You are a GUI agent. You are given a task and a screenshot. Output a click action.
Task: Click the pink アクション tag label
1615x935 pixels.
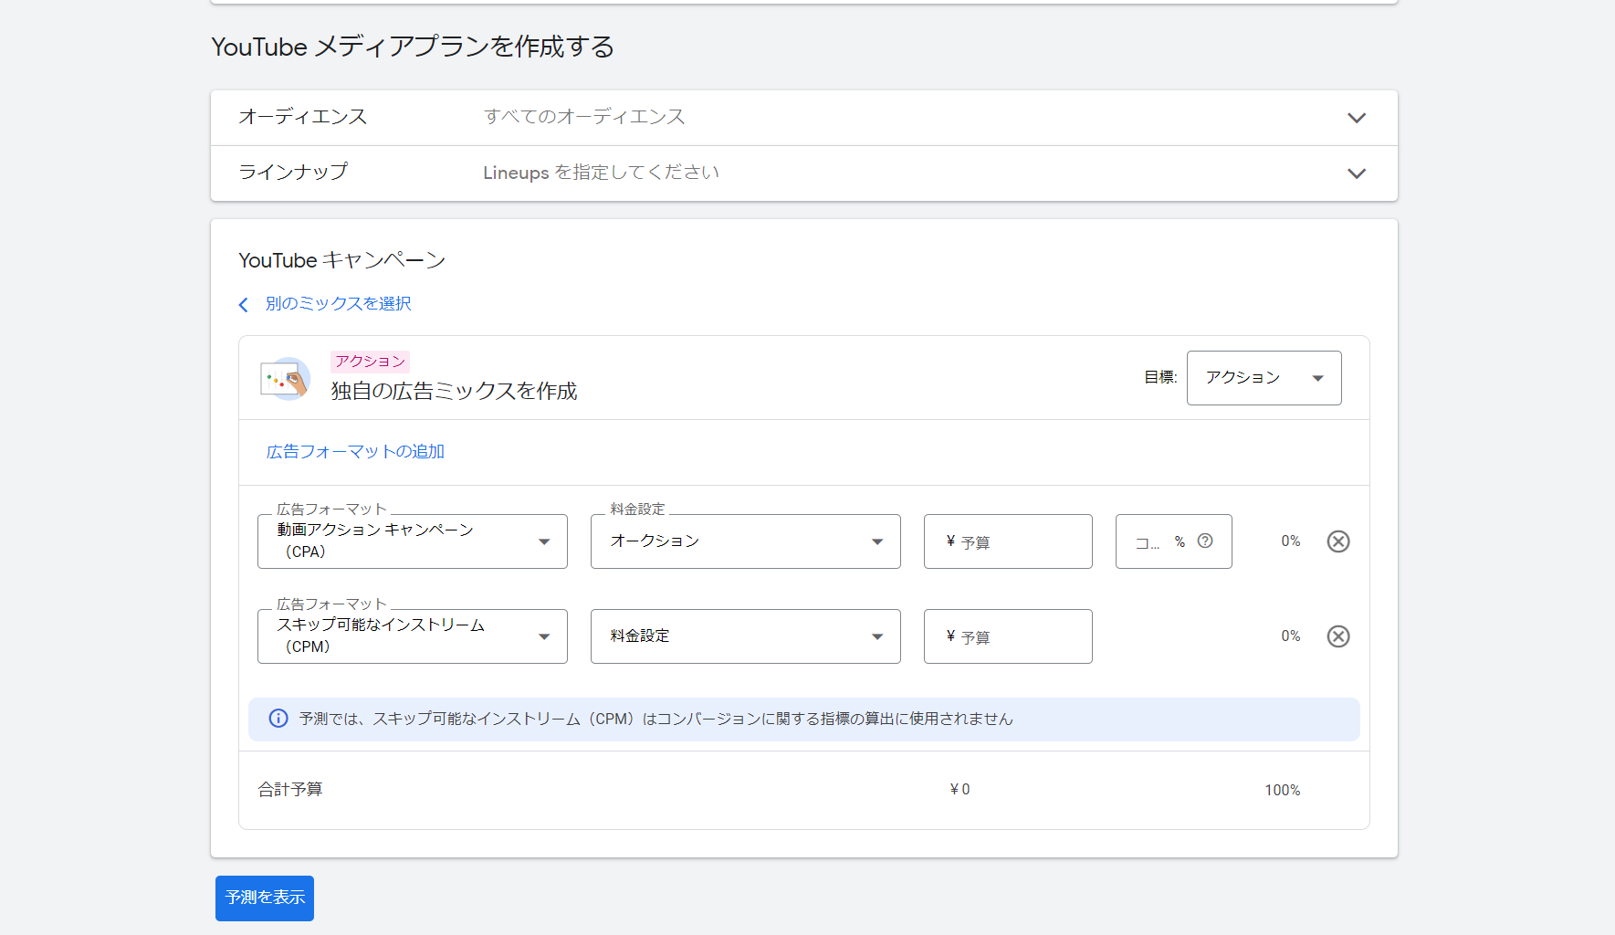(x=370, y=362)
